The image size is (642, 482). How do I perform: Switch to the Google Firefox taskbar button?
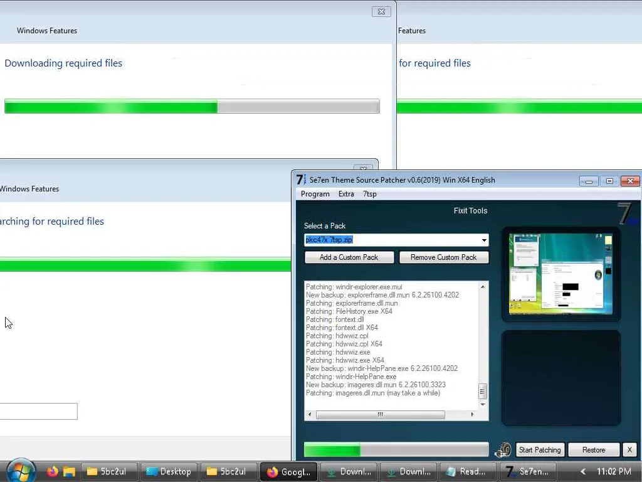click(289, 472)
